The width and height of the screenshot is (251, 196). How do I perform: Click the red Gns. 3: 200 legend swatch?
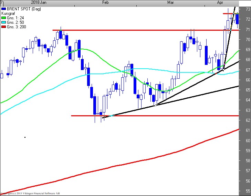(4, 27)
